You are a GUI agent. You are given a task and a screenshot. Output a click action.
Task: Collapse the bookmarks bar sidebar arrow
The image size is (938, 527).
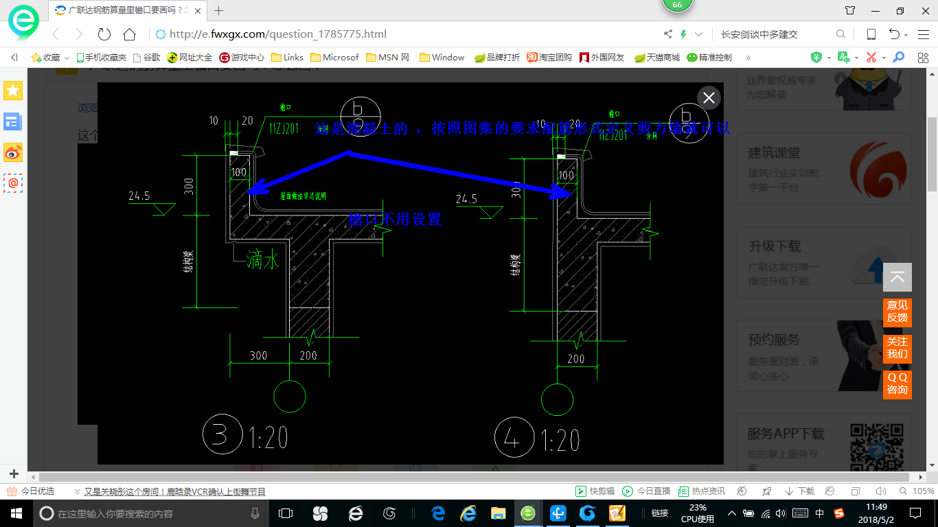[x=14, y=58]
